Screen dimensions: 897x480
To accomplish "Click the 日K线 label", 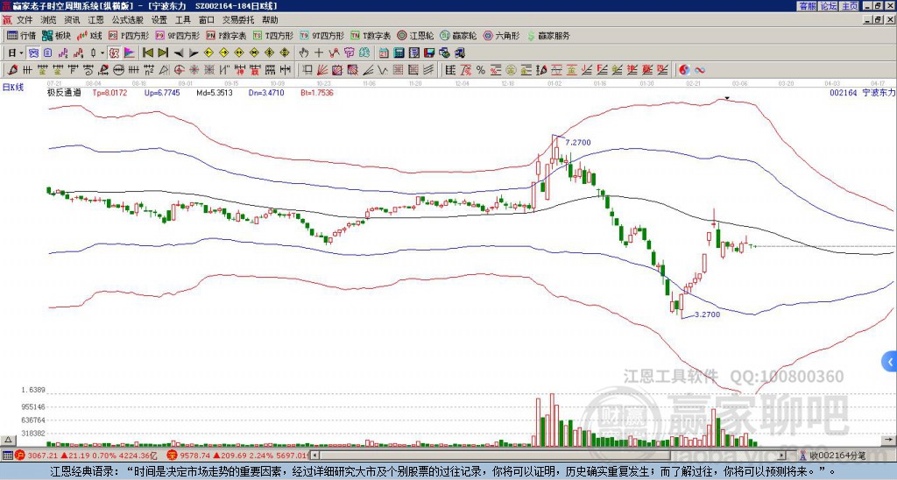I will pos(13,87).
